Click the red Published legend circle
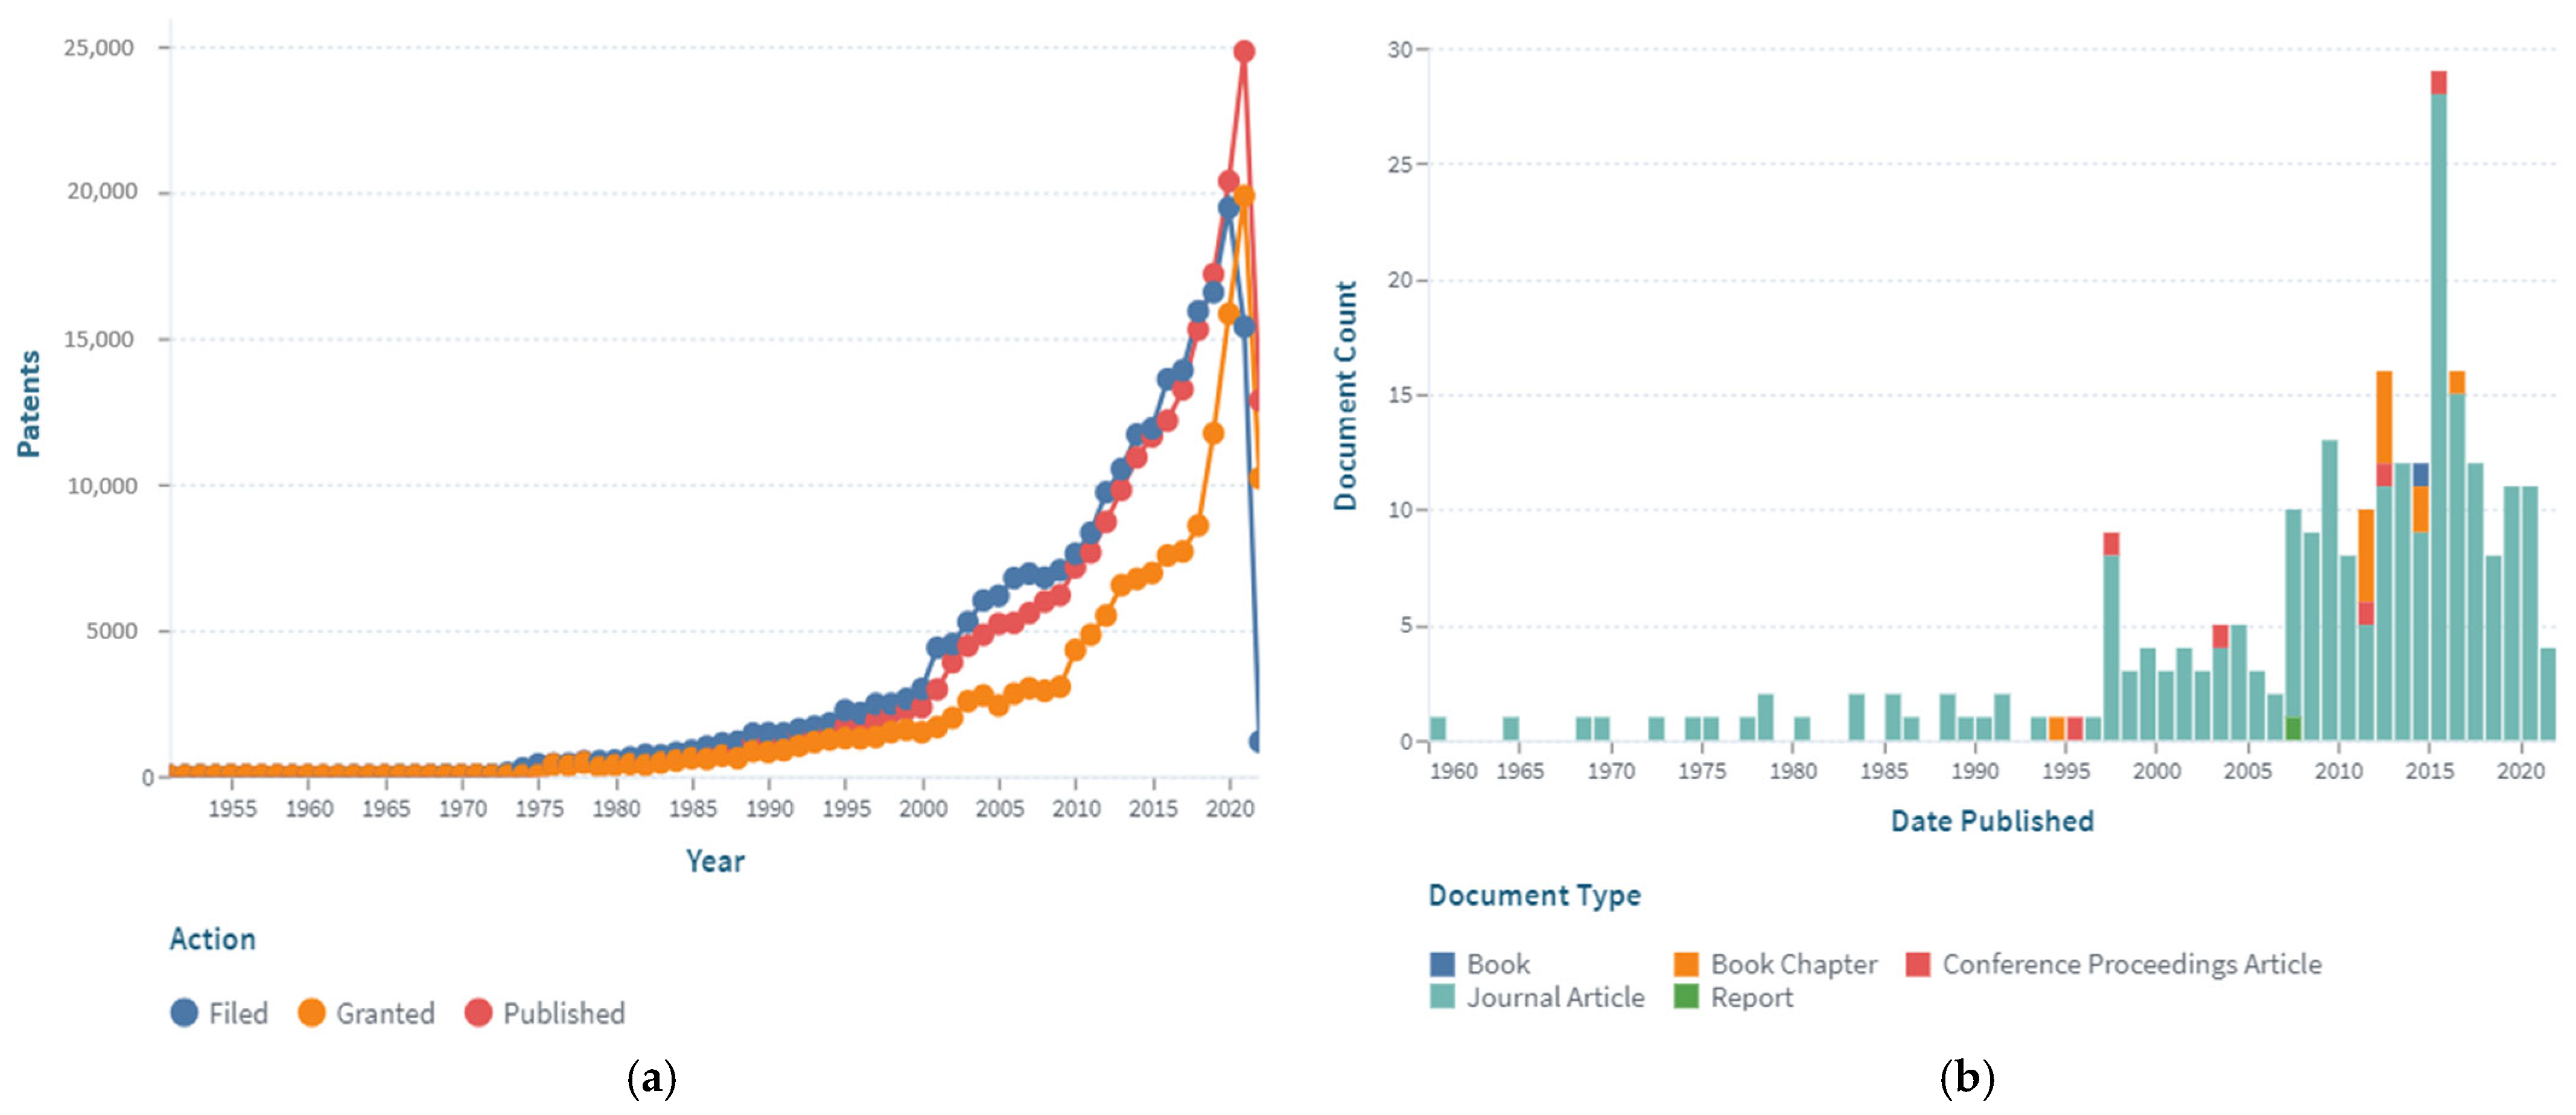2576x1115 pixels. [479, 1012]
